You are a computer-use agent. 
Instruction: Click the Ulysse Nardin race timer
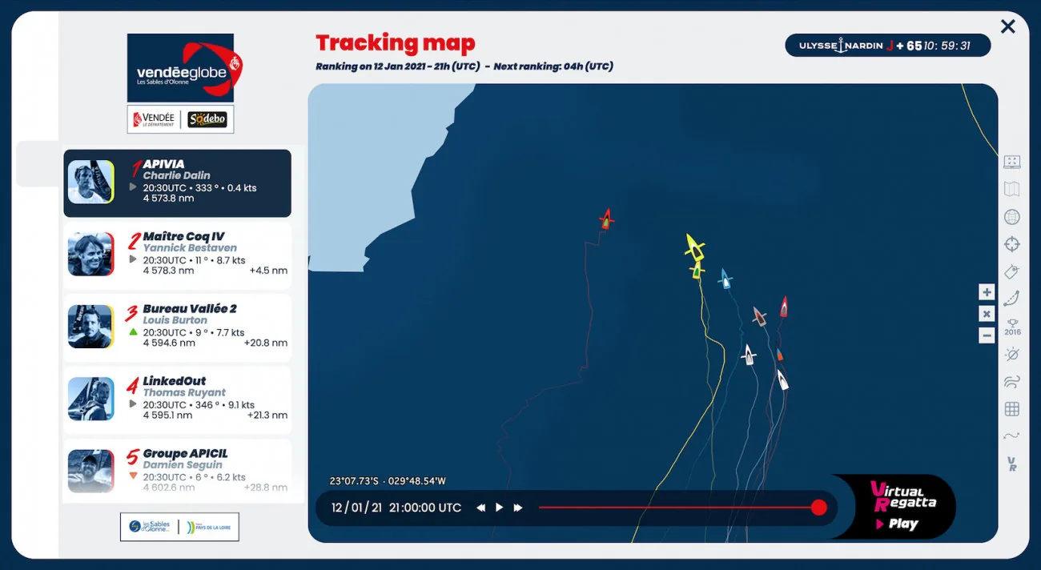tap(887, 46)
